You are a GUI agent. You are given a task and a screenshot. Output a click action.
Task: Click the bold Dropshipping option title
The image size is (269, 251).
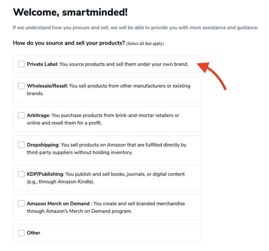(x=43, y=145)
